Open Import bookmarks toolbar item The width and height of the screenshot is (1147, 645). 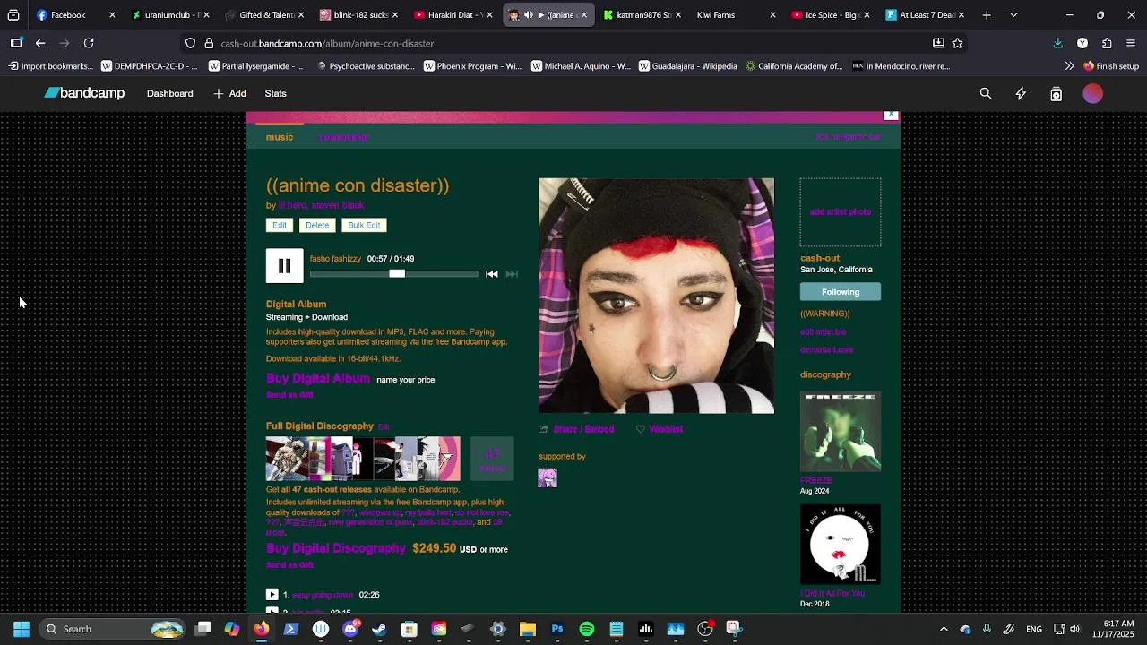pyautogui.click(x=50, y=66)
